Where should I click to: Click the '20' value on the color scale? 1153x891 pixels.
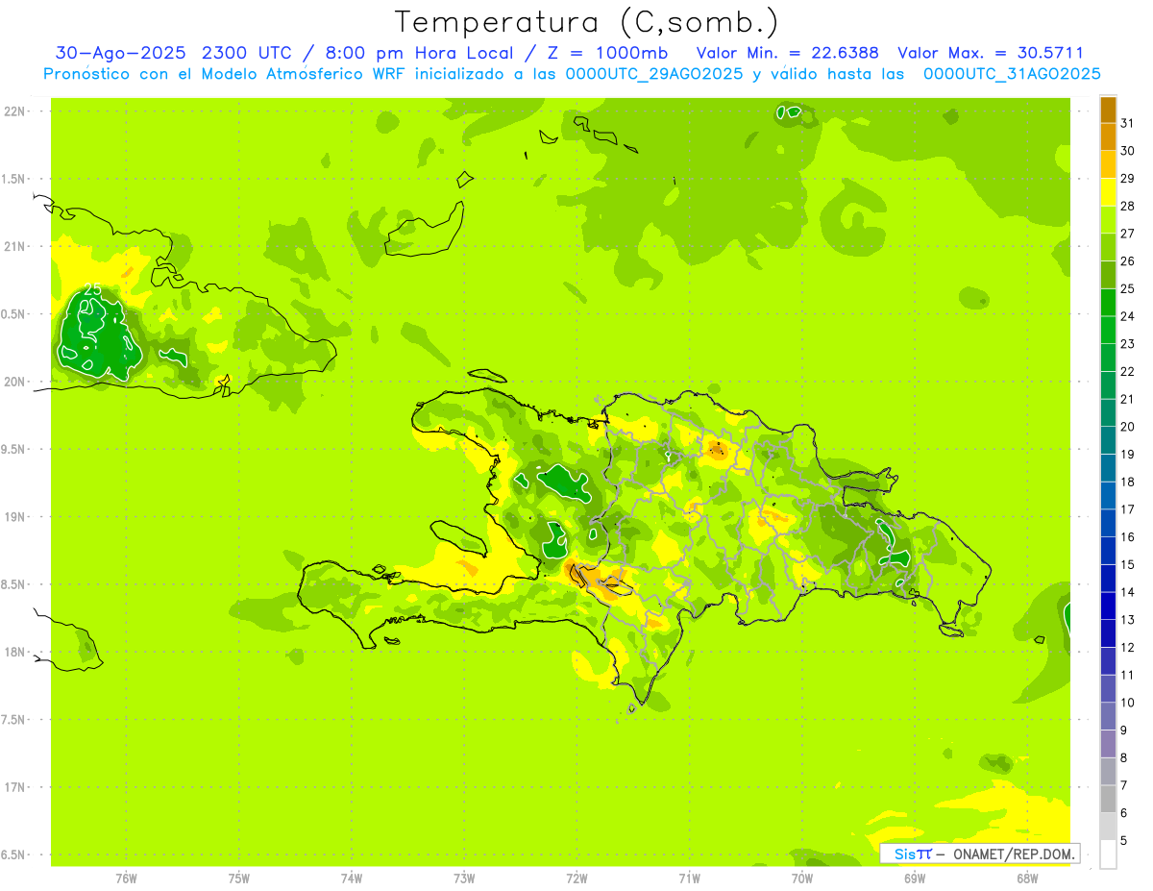pos(1127,427)
